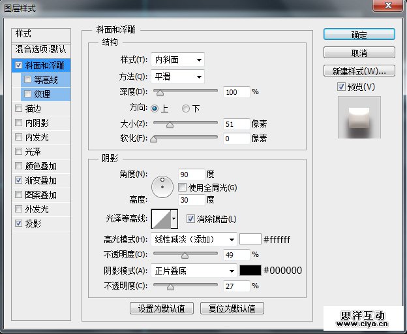Enable the 内阴影 checkbox
Image resolution: width=407 pixels, height=334 pixels.
coord(18,122)
